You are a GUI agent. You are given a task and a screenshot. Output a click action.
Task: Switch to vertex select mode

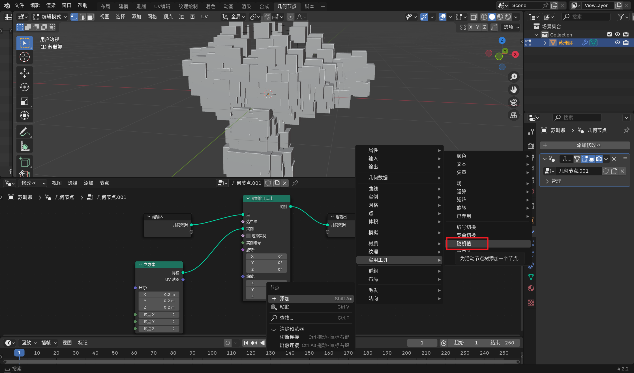(74, 17)
